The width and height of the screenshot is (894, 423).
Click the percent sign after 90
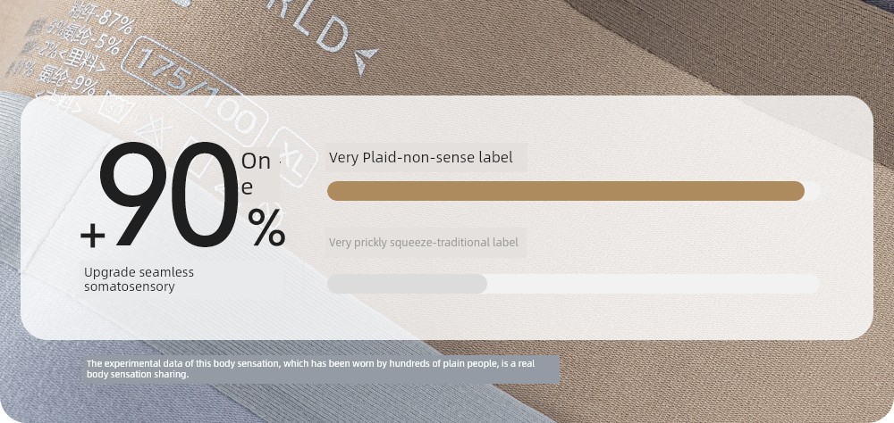[266, 228]
